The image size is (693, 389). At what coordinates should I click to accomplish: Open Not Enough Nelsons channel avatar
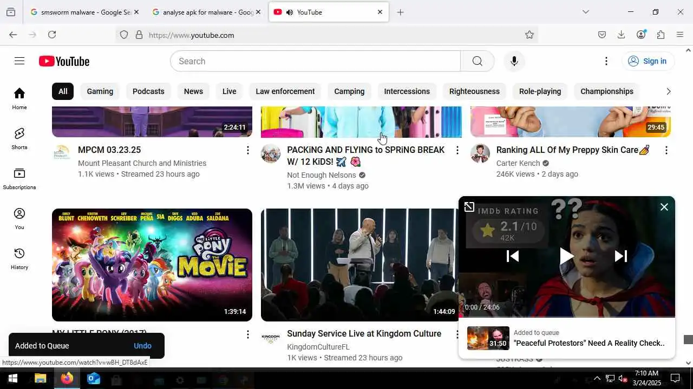coord(271,153)
